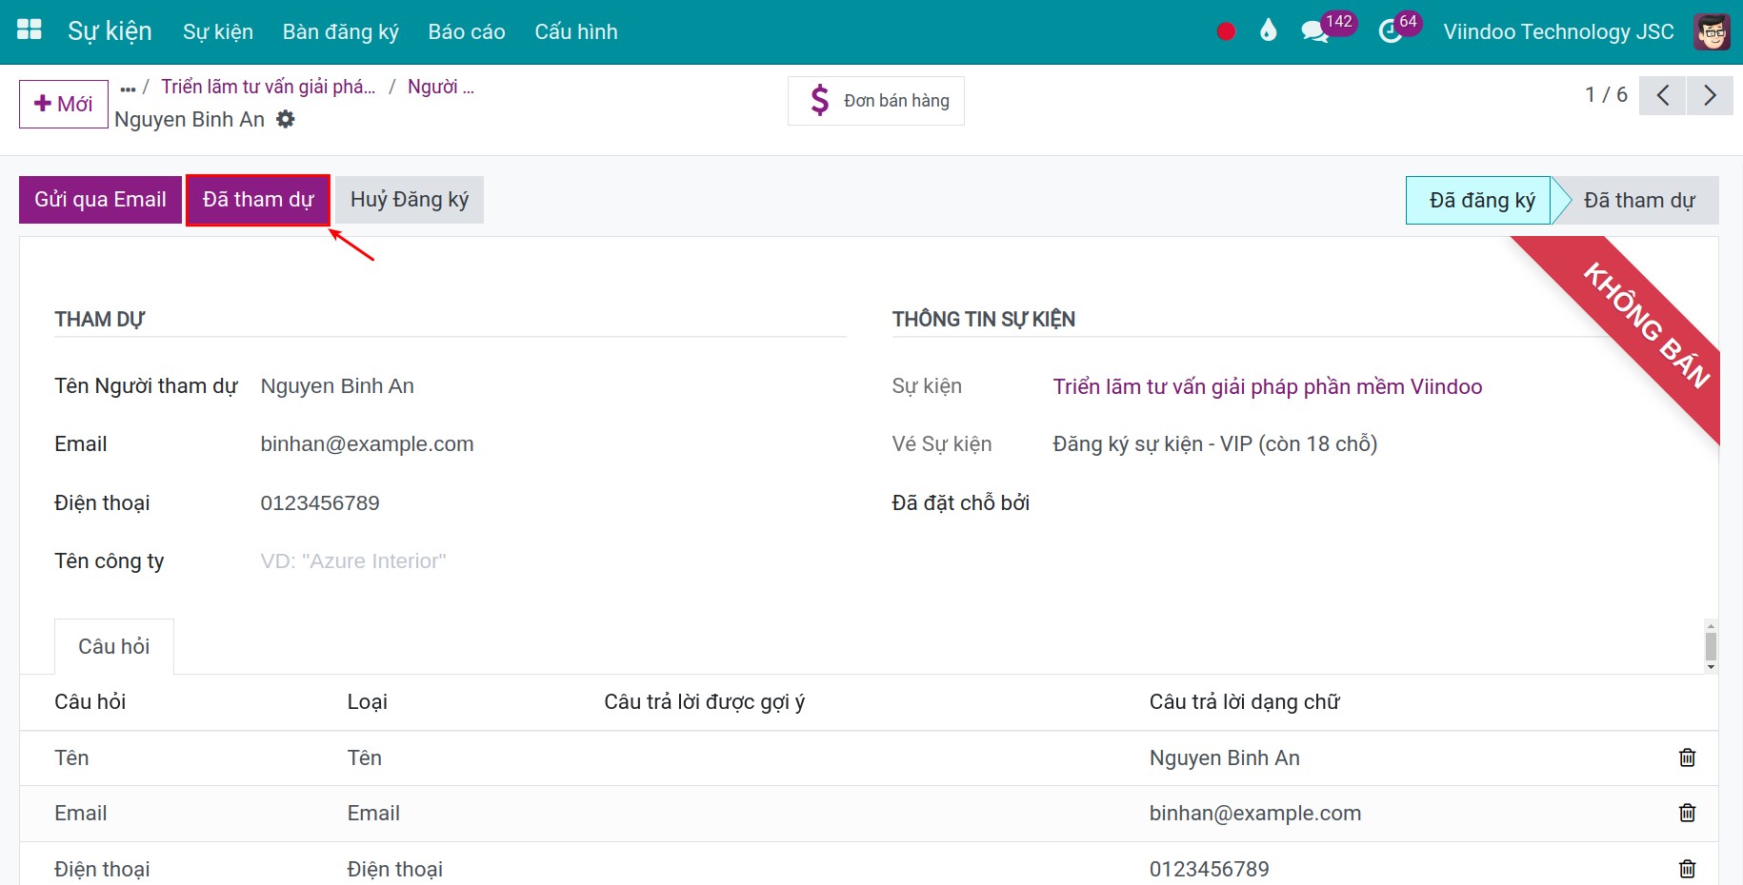Go to the next record arrow
1743x885 pixels.
[x=1710, y=95]
